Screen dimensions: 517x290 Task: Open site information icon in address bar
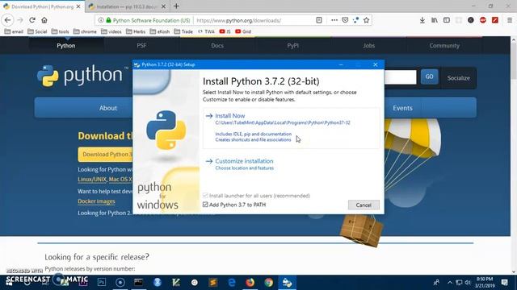pyautogui.click(x=101, y=20)
